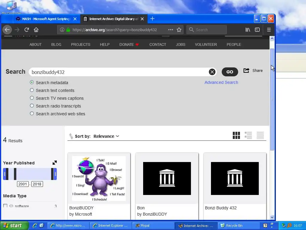Check the software media type box
The width and height of the screenshot is (306, 230).
(5, 206)
